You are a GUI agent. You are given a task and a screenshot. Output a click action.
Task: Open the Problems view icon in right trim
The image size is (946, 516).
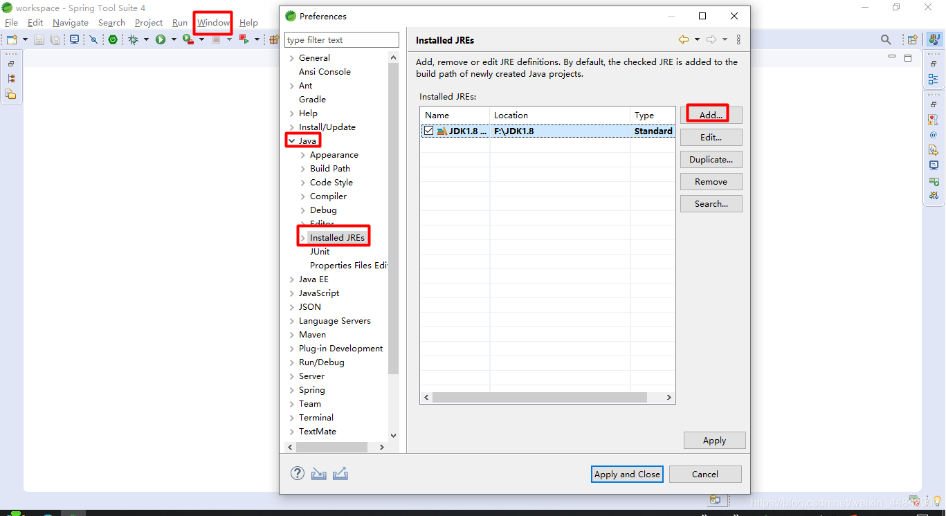pos(934,119)
